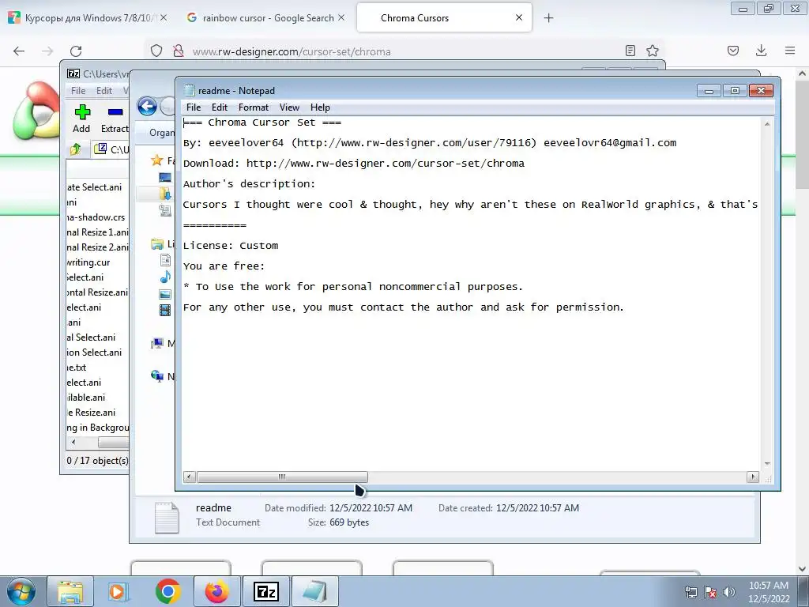Click Notepad horizontal scrollbar thumb
Screen dimensions: 809x607
pos(282,477)
